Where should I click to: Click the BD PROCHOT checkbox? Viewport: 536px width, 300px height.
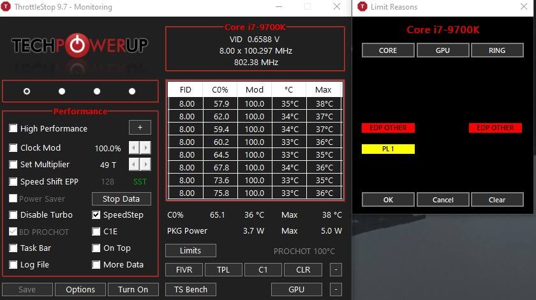[13, 232]
